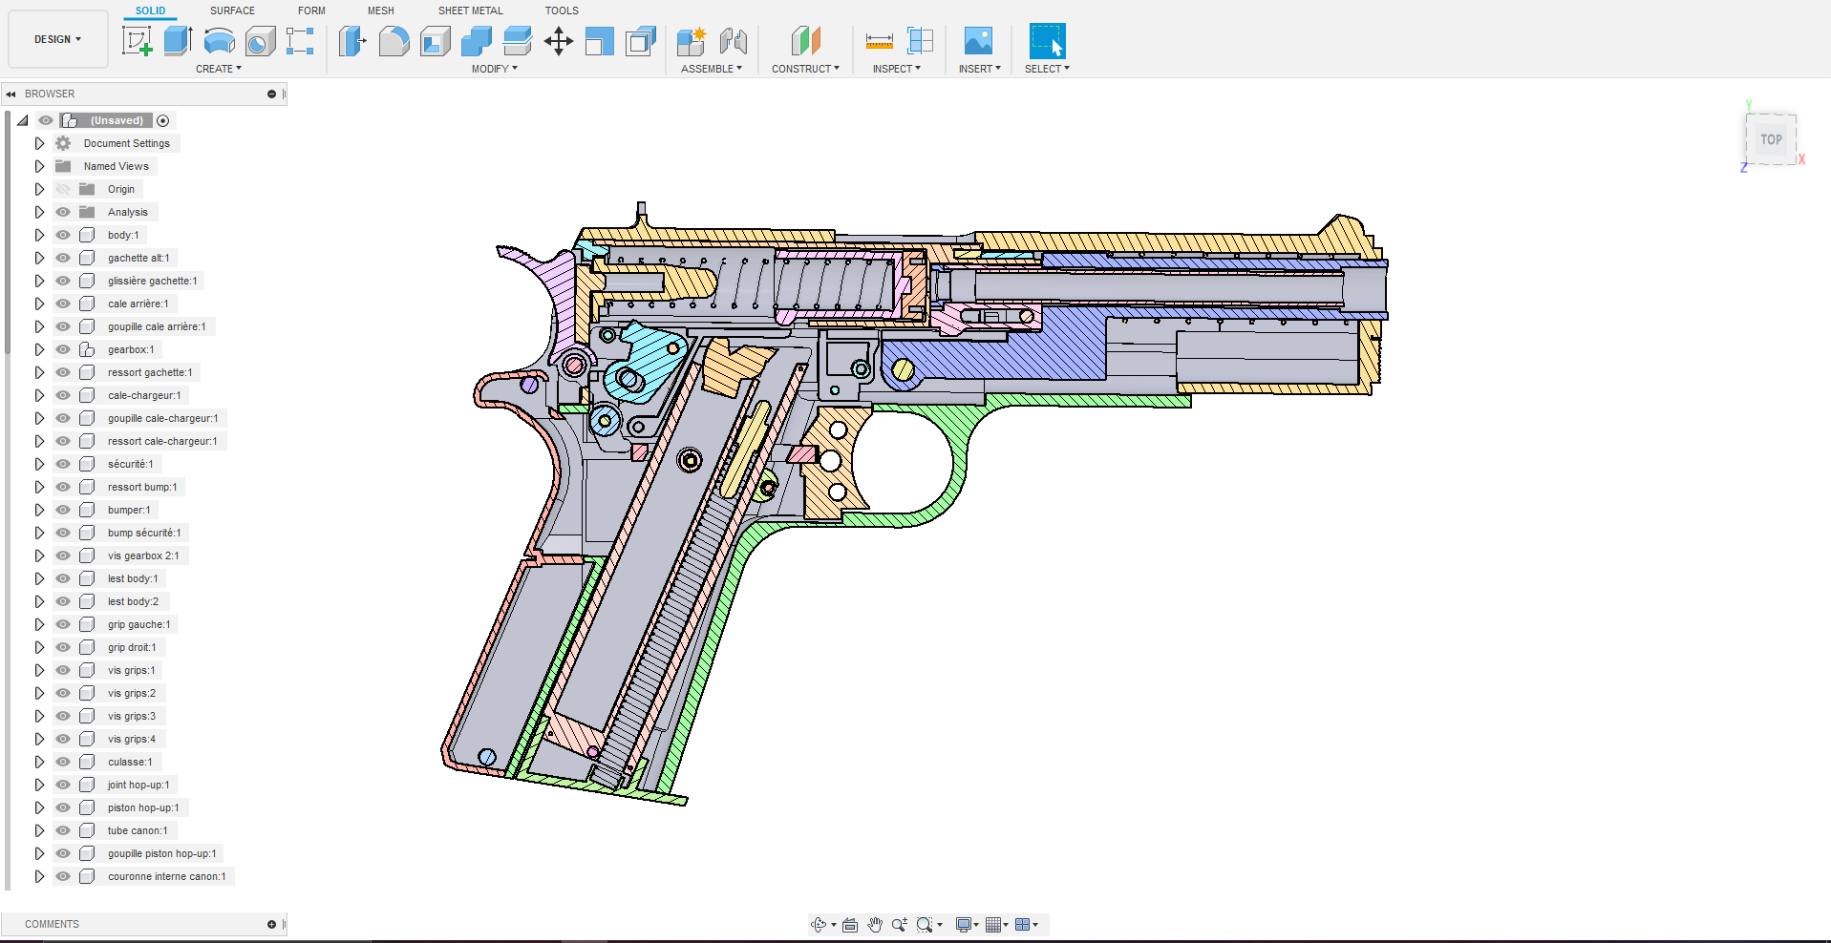Hide the tube canon:1 component

[63, 830]
